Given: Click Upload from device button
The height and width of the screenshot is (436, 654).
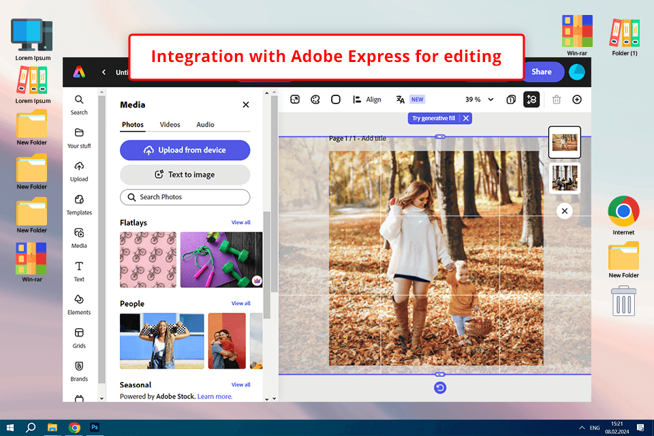Looking at the screenshot, I should coord(185,150).
